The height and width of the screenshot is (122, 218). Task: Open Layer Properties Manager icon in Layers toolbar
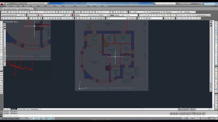coord(29,15)
